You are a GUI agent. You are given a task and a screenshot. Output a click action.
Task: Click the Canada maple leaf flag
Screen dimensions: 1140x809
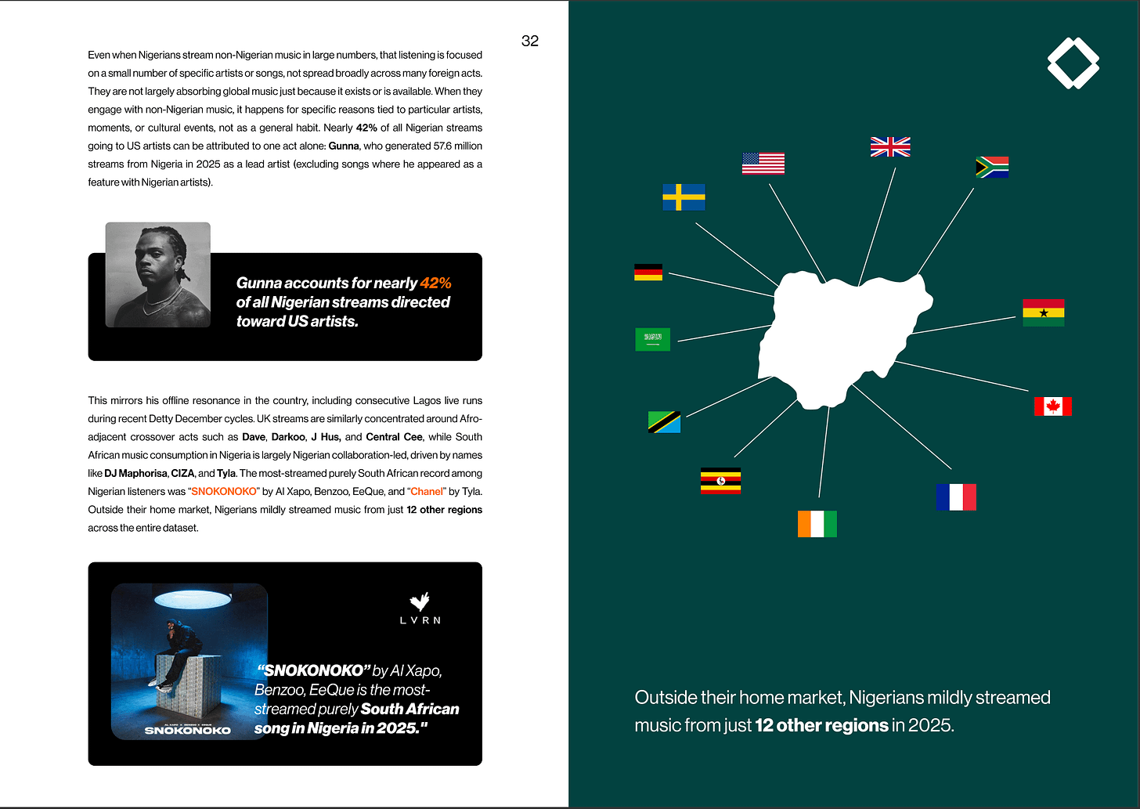point(1053,406)
